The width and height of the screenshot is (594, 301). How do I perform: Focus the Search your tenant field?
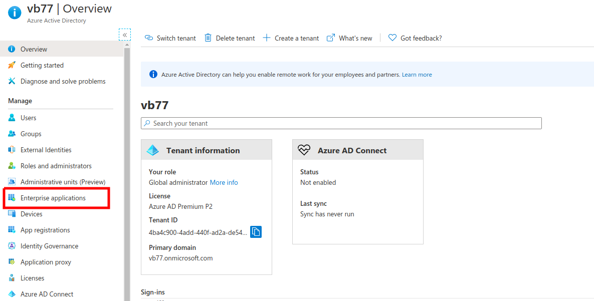pyautogui.click(x=341, y=123)
